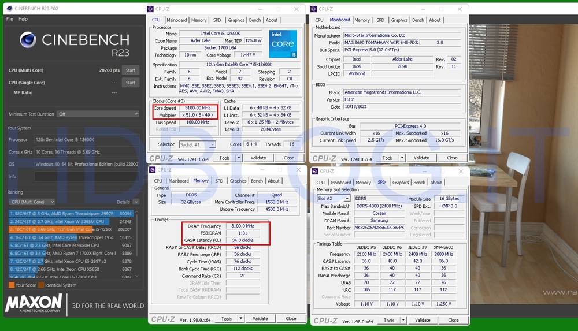
Task: Switch to CPU tab in the Memory window
Action: [x=158, y=181]
